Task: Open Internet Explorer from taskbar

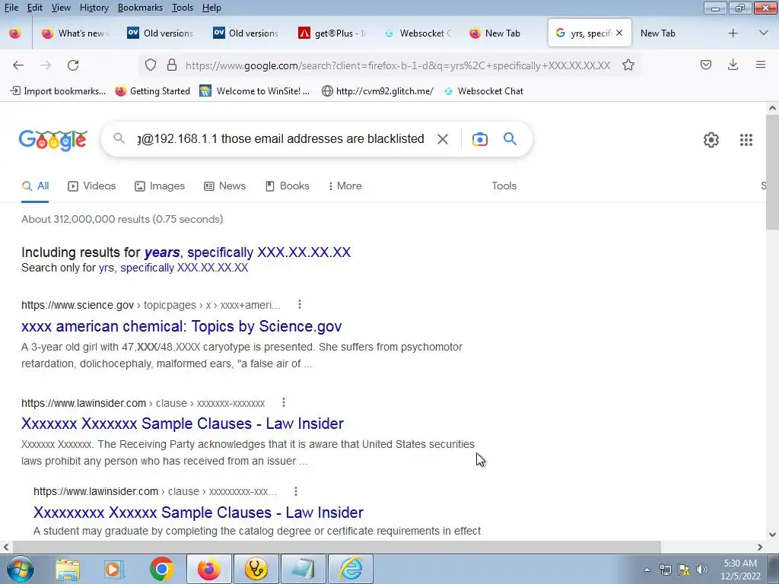Action: point(351,569)
